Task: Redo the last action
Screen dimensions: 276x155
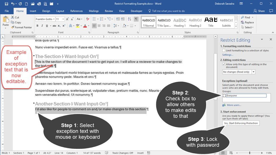Action: [x=20, y=4]
